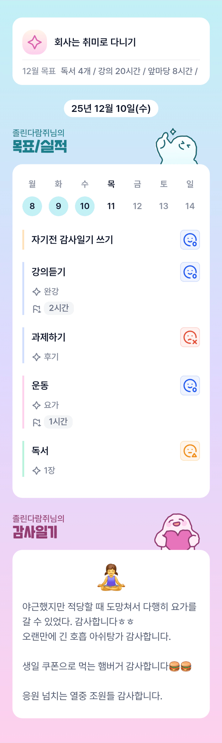Screen dimensions: 222x743
Task: Toggle the red sad-face status for 과제하기
Action: (x=190, y=337)
